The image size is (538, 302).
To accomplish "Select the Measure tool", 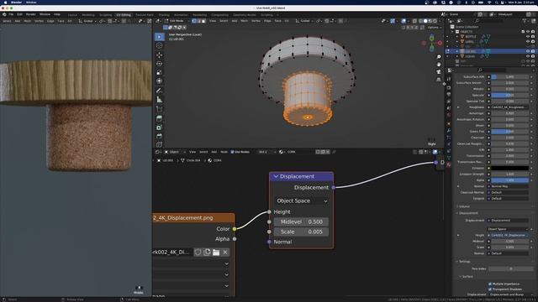I will click(x=159, y=100).
